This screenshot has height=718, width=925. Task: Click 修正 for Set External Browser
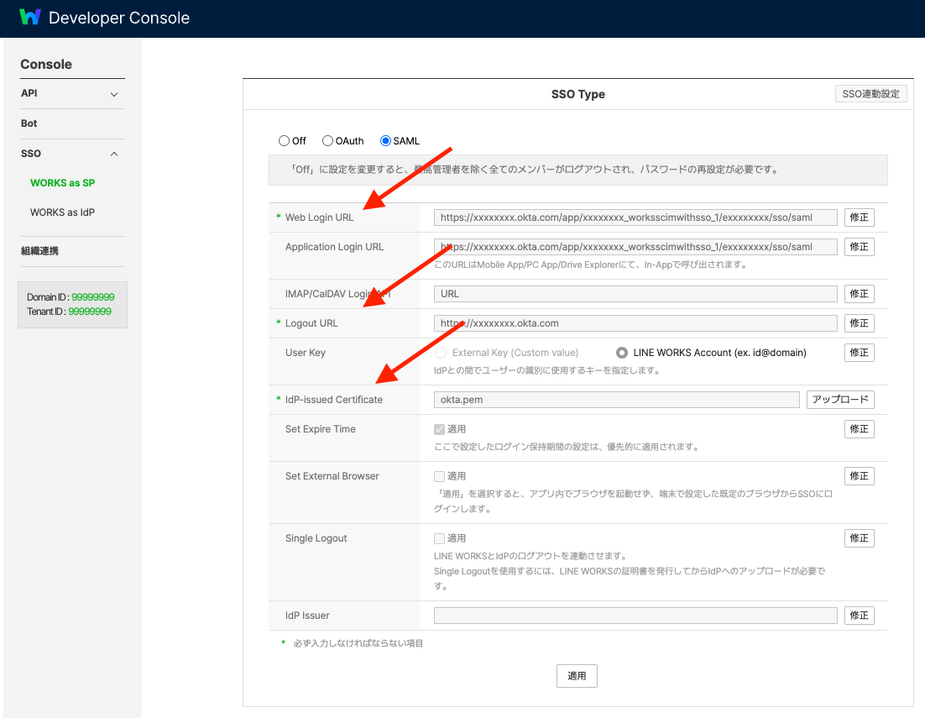[859, 476]
